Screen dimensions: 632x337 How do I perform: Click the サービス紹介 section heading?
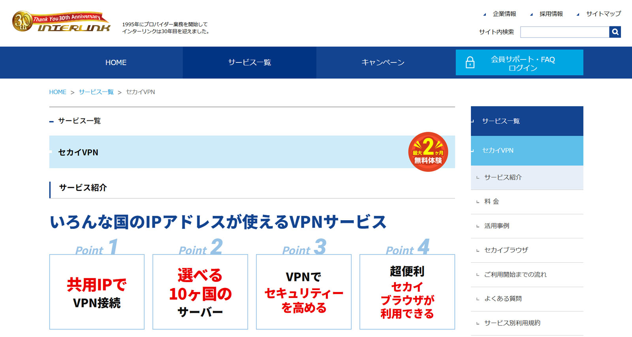[x=83, y=188]
